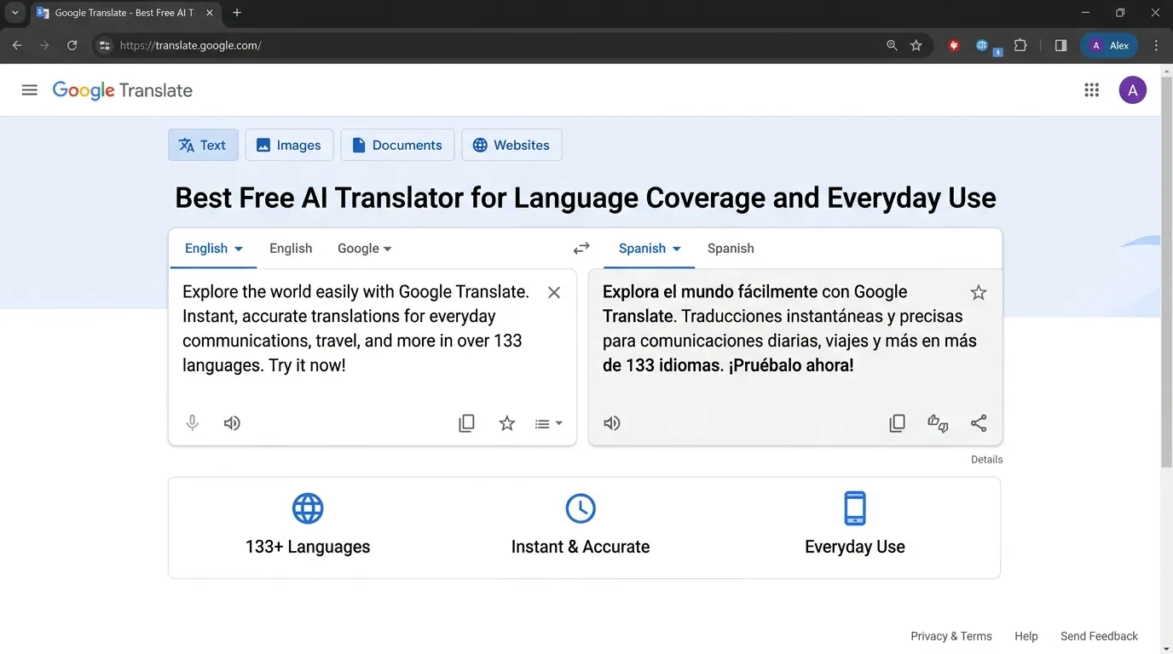The image size is (1173, 654).
Task: Click the Instant & Accurate label
Action: coord(581,547)
